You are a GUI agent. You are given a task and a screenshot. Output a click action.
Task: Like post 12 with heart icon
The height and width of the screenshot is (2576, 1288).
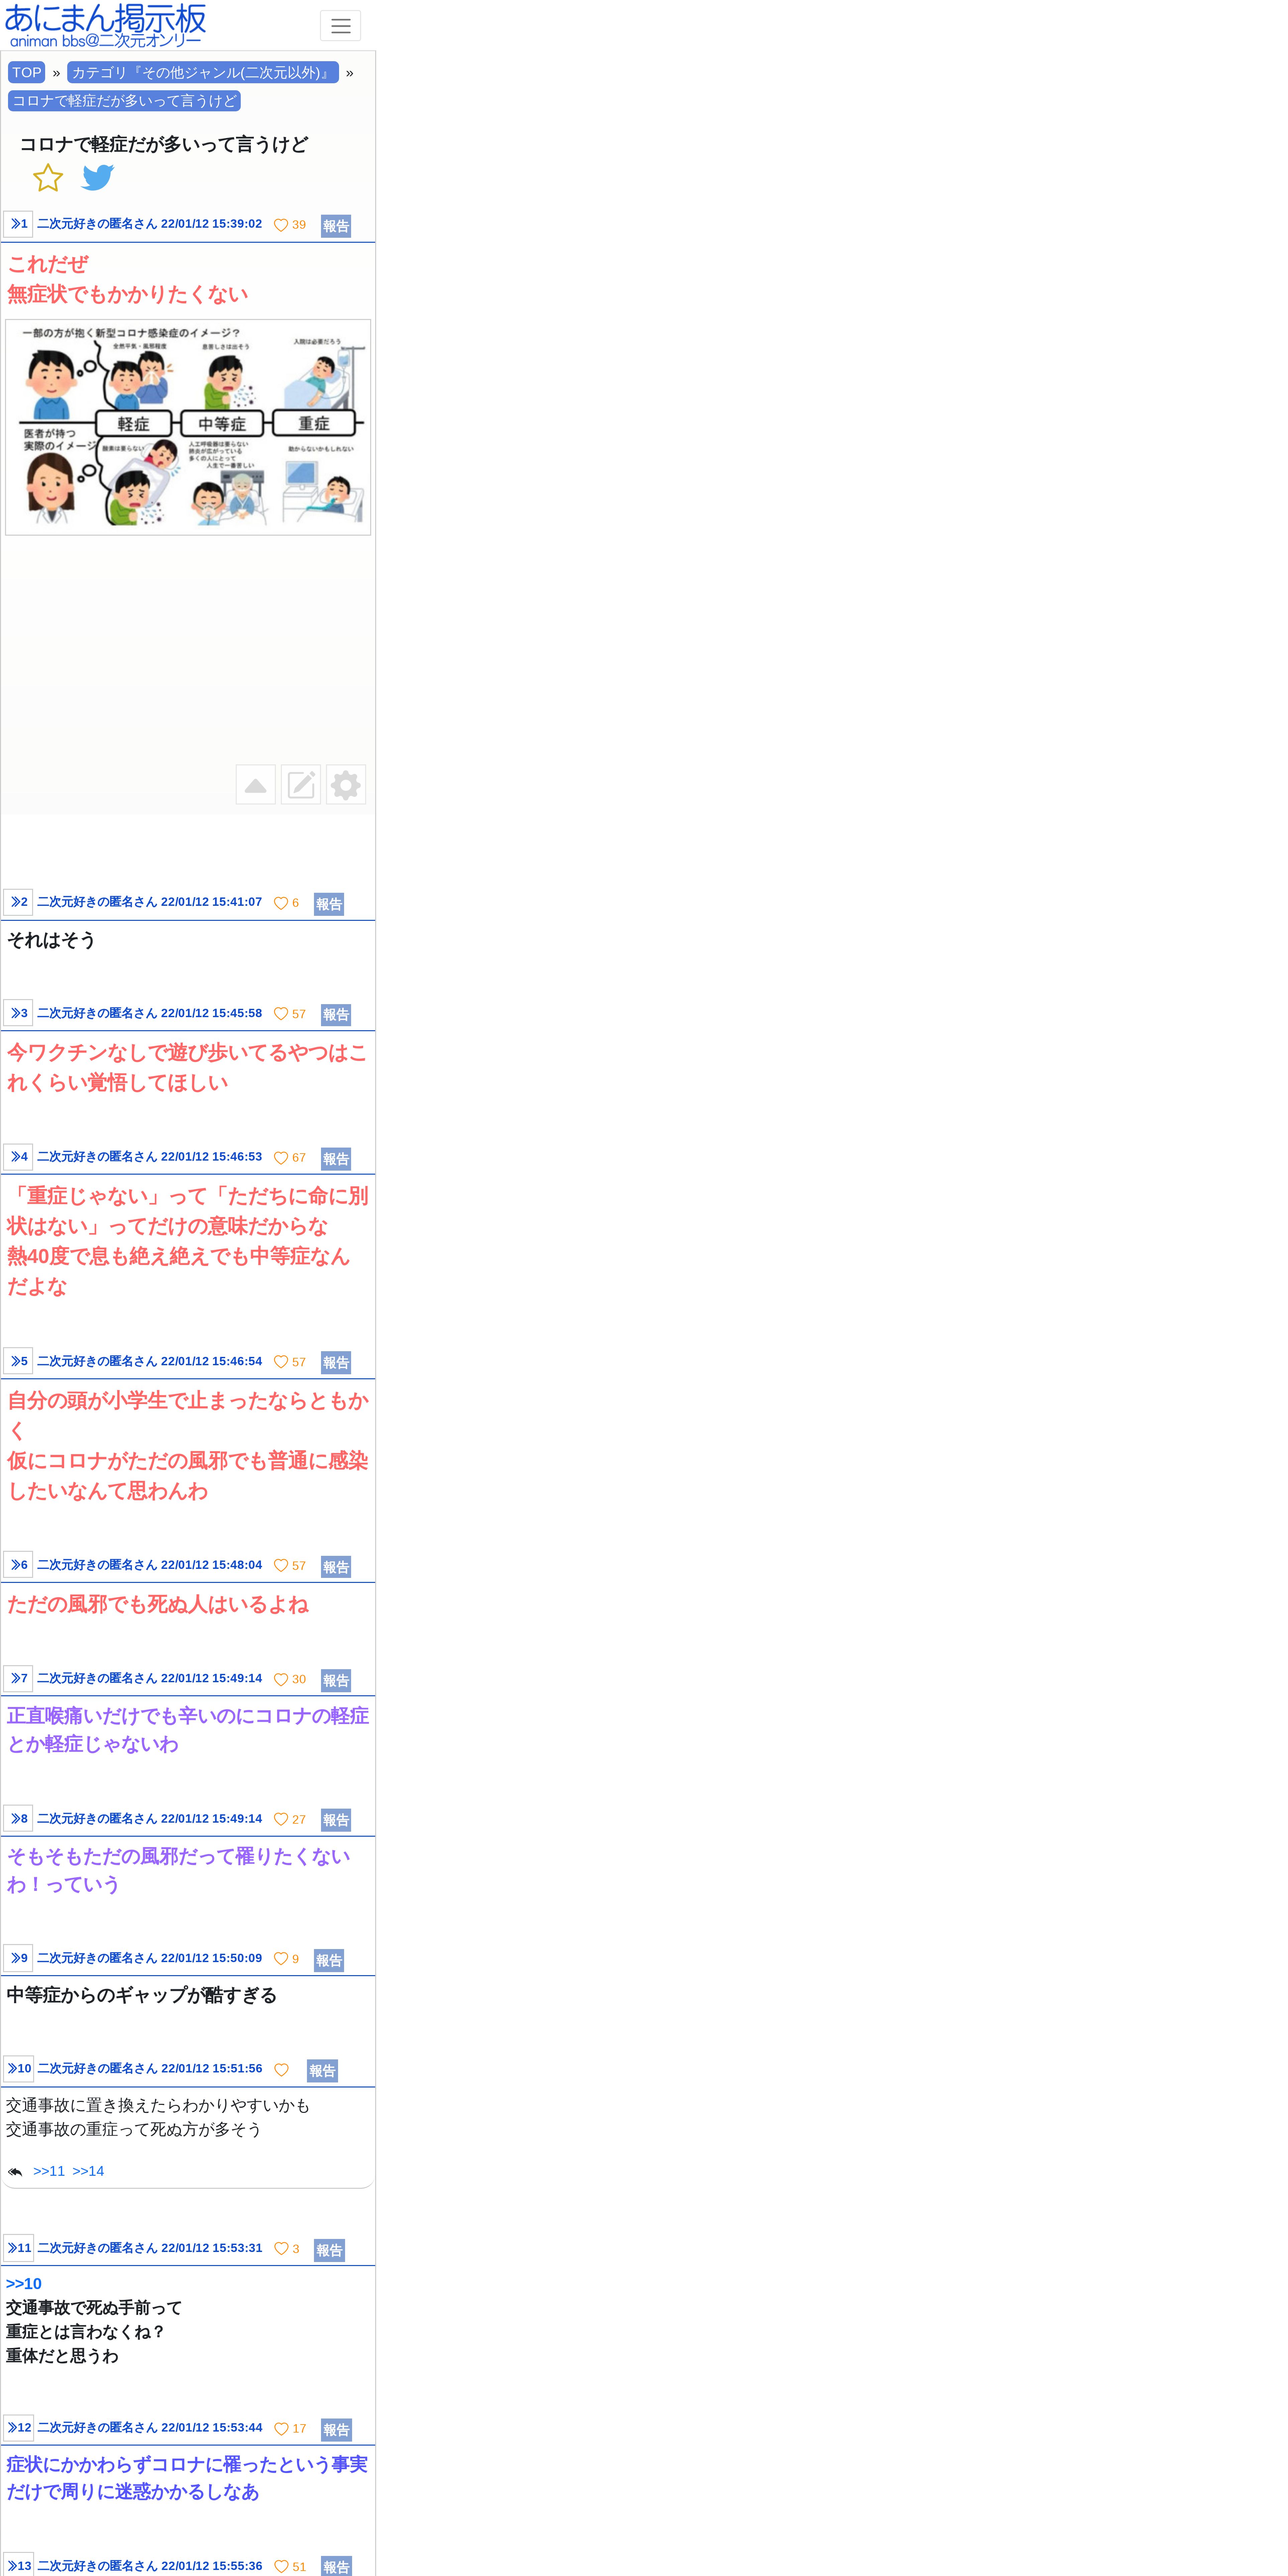(281, 2429)
